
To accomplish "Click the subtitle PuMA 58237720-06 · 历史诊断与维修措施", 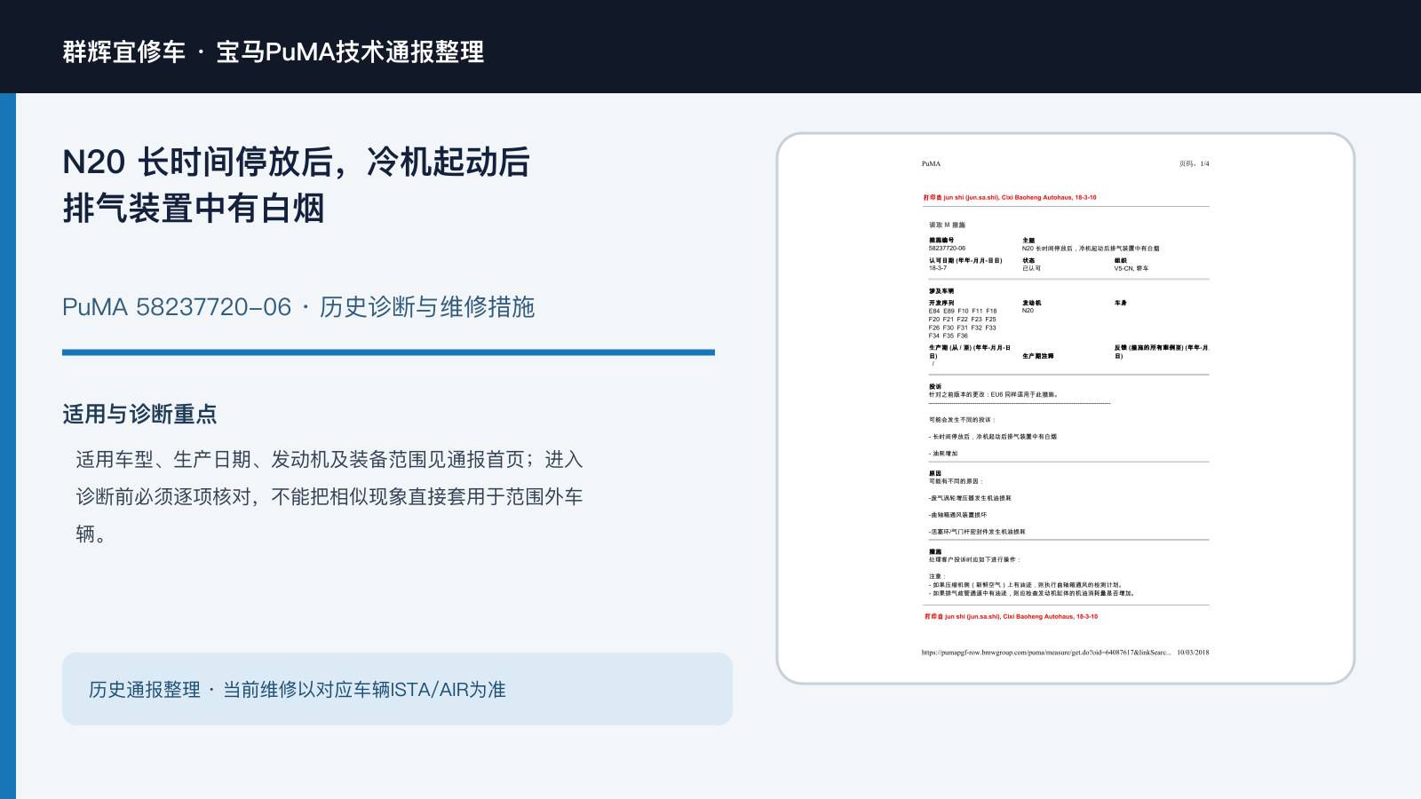I will pos(298,307).
